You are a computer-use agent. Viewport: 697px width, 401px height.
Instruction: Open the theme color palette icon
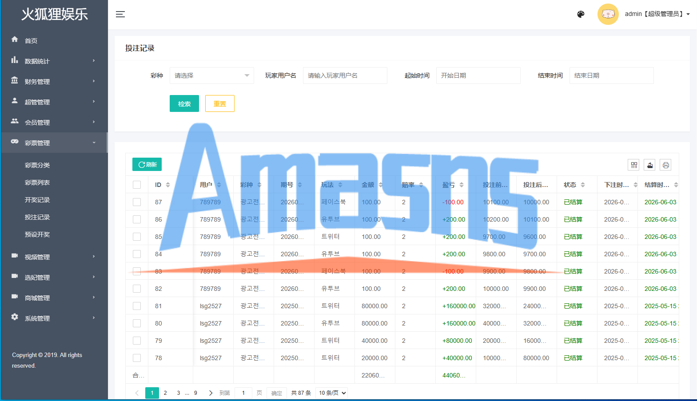(581, 14)
